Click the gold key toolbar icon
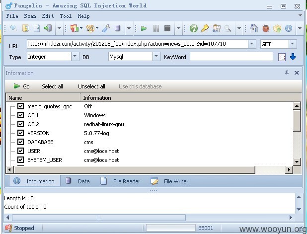The height and width of the screenshot is (234, 307). click(x=205, y=28)
